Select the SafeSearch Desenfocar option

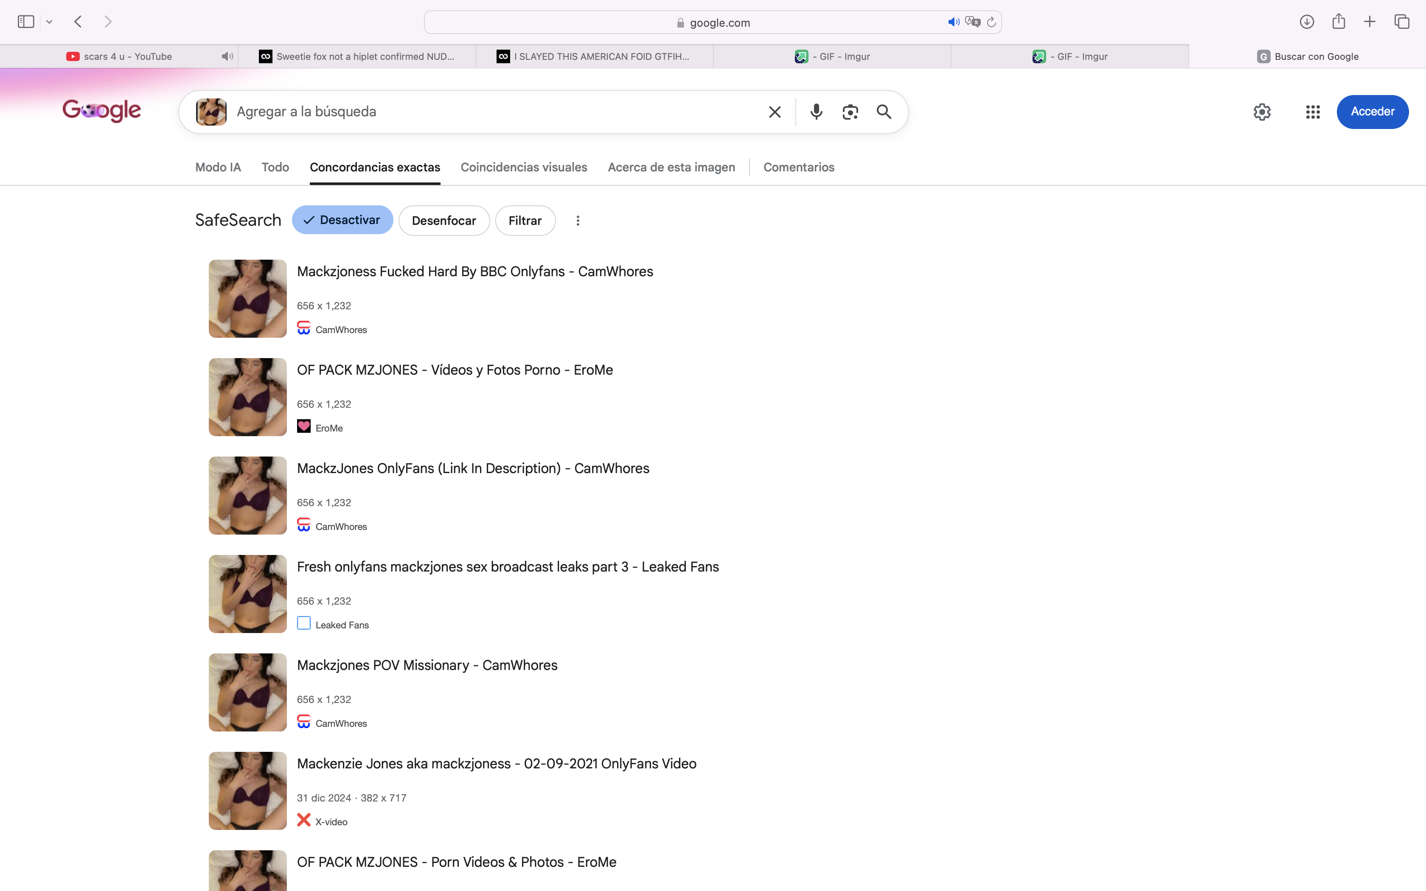point(444,220)
